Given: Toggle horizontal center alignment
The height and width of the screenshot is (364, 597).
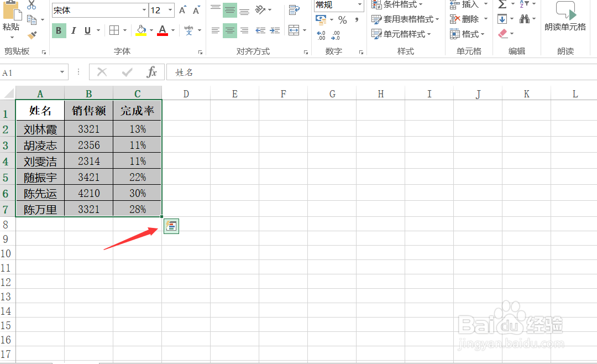Looking at the screenshot, I should pos(229,30).
